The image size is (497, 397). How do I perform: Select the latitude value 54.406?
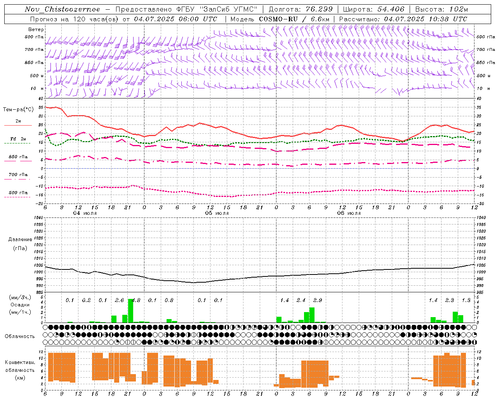[391, 9]
